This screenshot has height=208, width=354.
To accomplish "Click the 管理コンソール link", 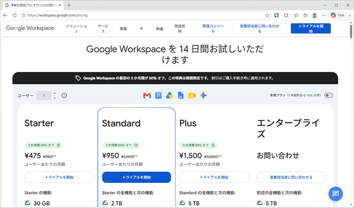I will tap(213, 29).
